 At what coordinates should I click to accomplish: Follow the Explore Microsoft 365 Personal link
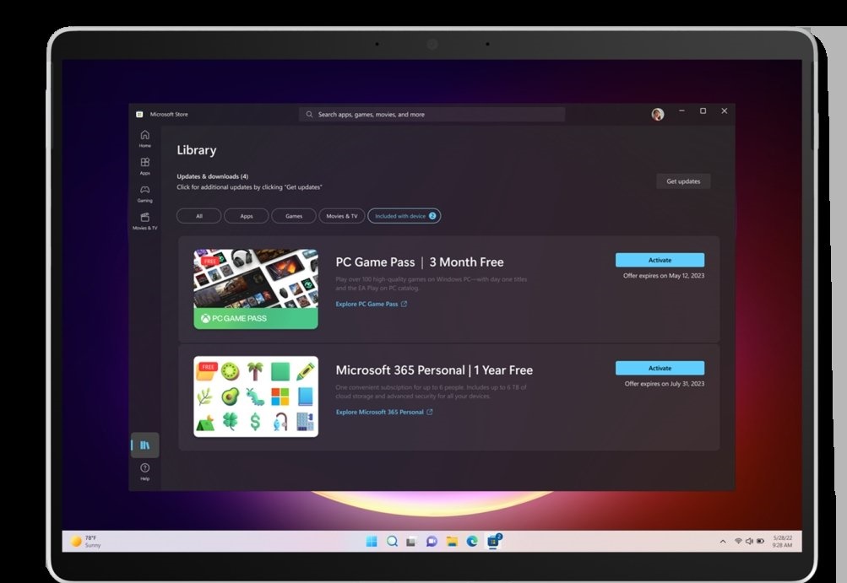pyautogui.click(x=384, y=412)
